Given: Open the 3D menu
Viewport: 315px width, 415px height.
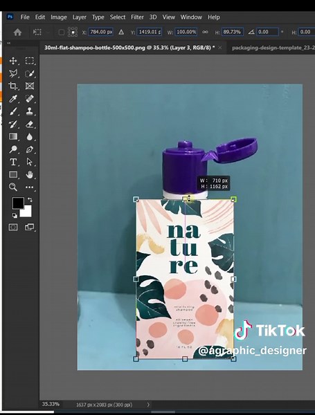Looking at the screenshot, I should click(x=153, y=17).
